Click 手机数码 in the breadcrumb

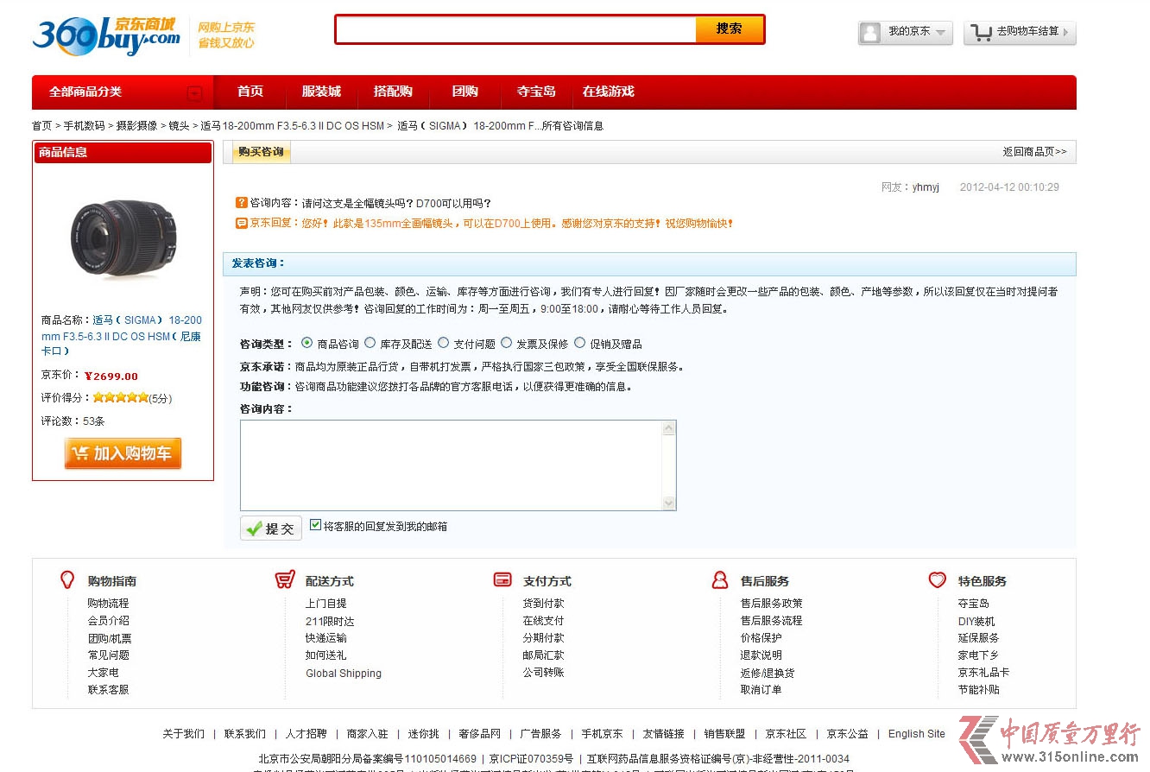84,126
